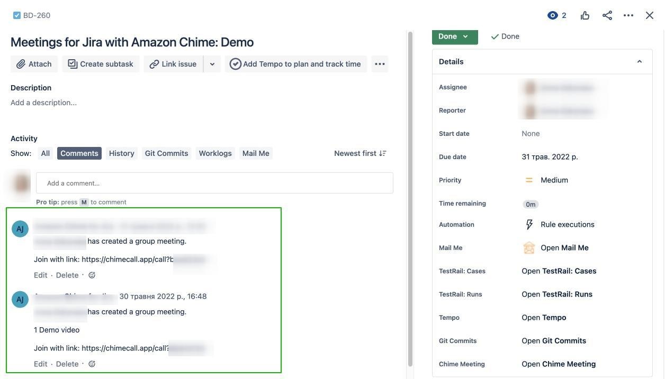Show All activity
This screenshot has width=665, height=379.
[46, 153]
